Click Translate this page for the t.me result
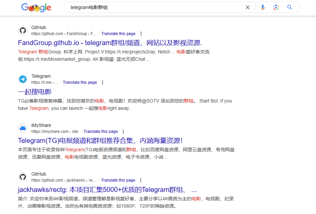The width and height of the screenshot is (316, 214). [80, 82]
